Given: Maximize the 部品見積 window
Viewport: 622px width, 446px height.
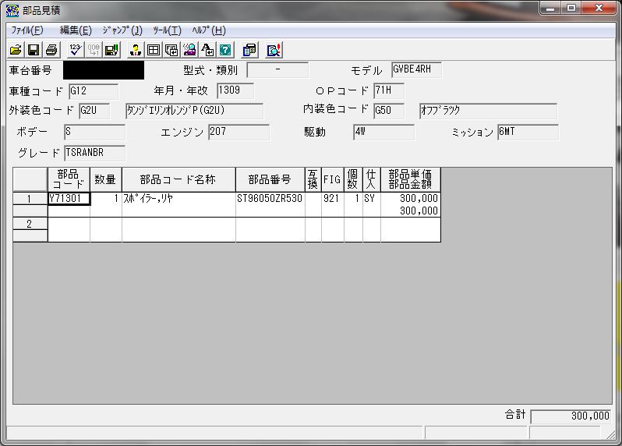Looking at the screenshot, I should (571, 8).
